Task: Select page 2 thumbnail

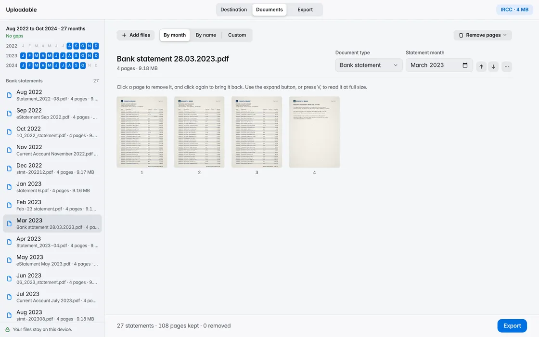Action: click(x=199, y=132)
